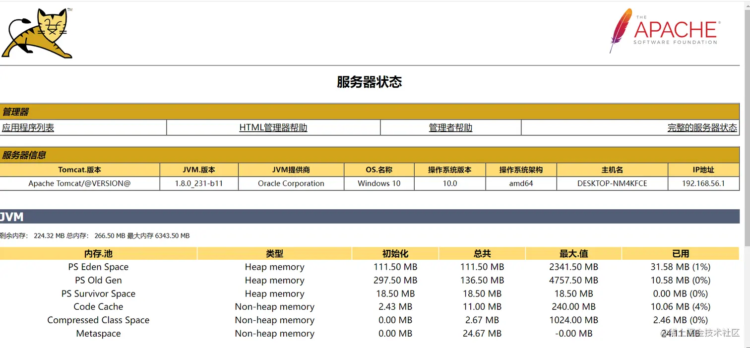Viewport: 750px width, 348px height.
Task: Click the 192.168.56.1 IP address cell
Action: [703, 183]
